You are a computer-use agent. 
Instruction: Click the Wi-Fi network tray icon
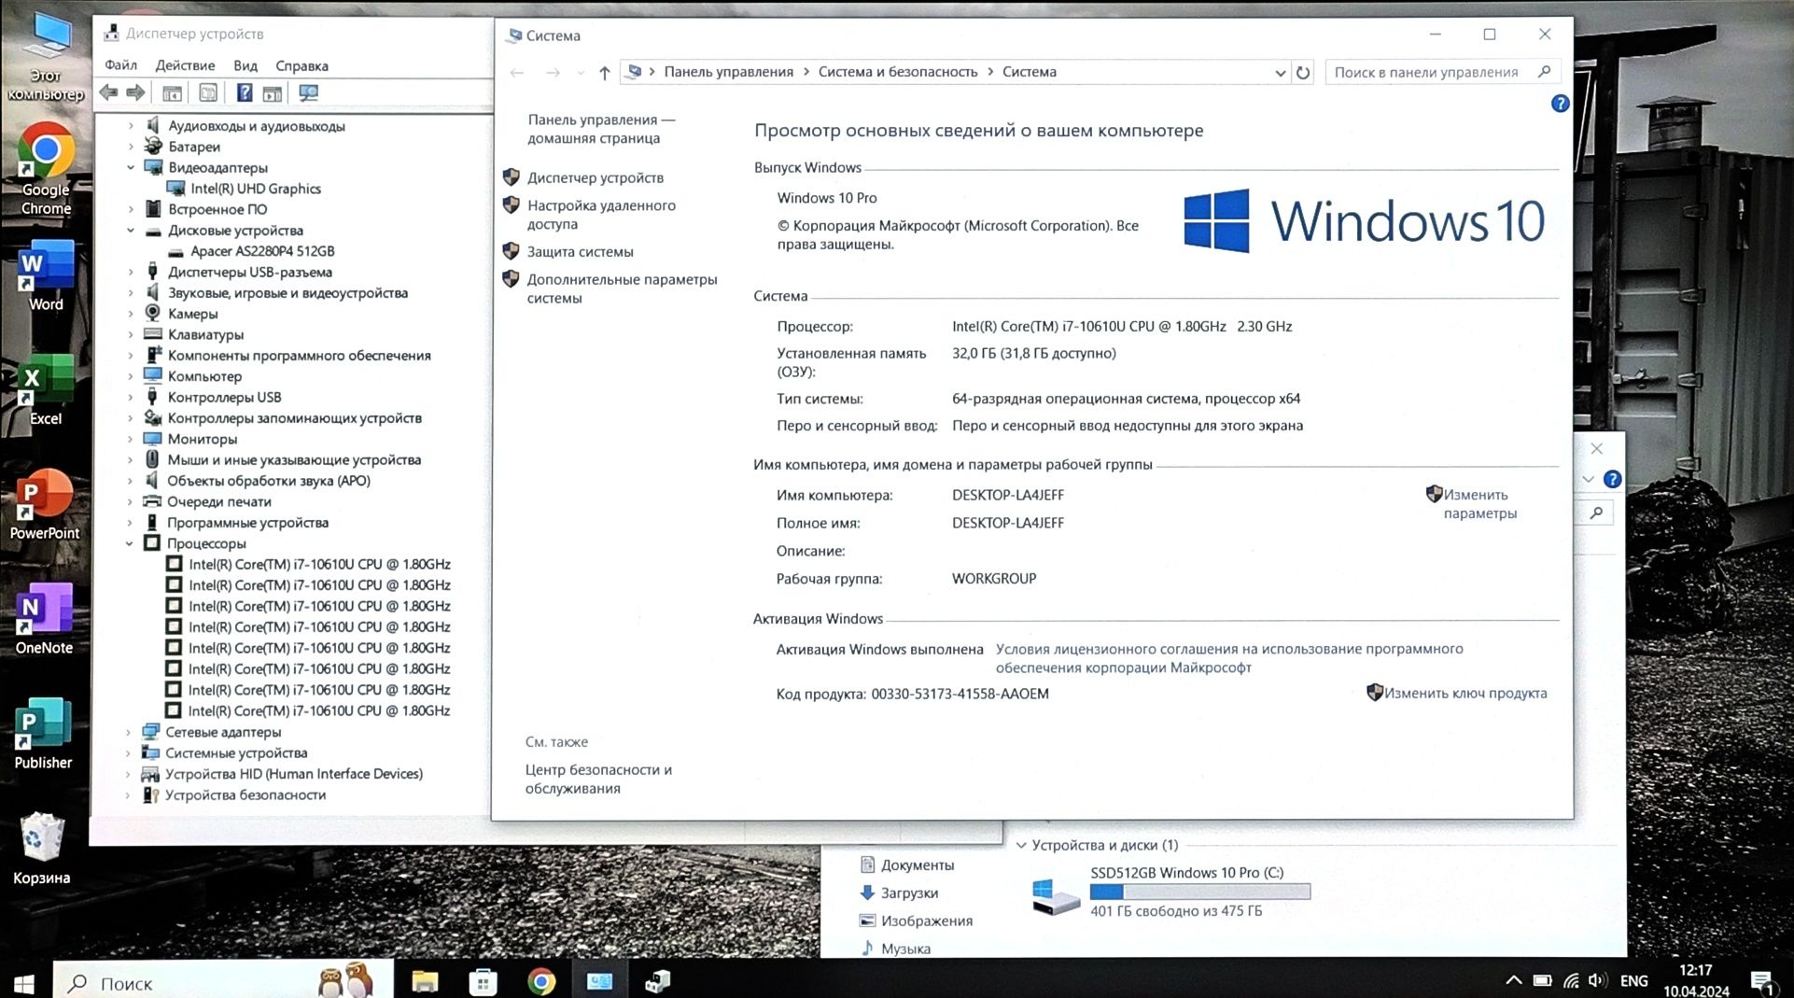click(x=1571, y=980)
